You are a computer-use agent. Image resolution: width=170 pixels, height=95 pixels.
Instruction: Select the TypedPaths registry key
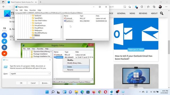coord(38,18)
